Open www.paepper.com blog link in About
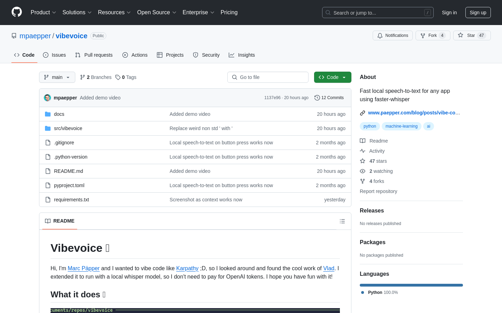Screen dimensions: 502x313 (x=414, y=113)
